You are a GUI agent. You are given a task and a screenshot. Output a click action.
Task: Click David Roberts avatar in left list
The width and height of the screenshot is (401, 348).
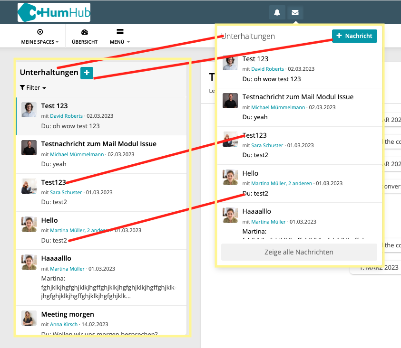pos(29,110)
